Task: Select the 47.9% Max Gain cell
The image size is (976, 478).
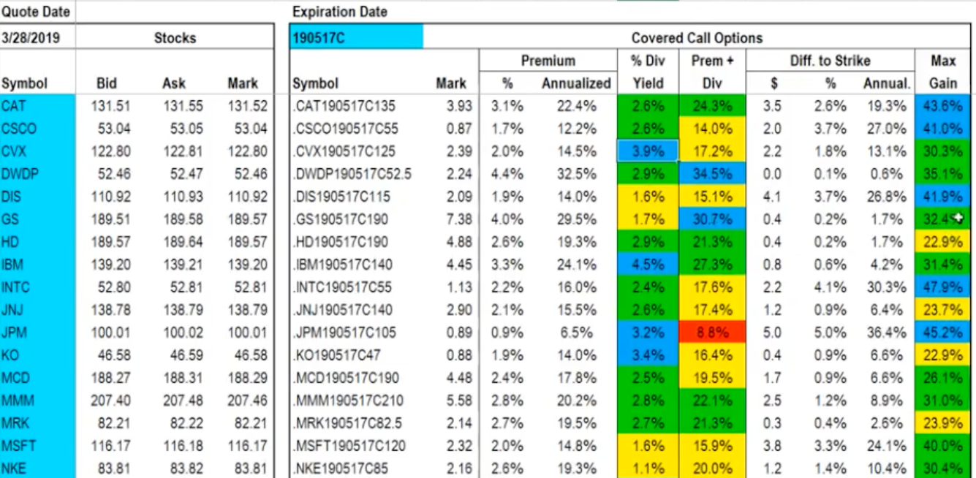Action: [x=942, y=287]
